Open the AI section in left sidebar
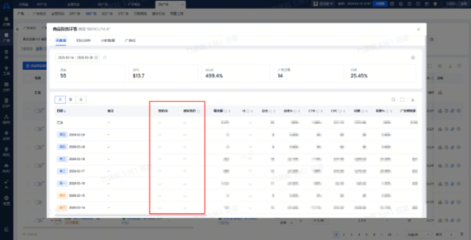 [x=6, y=184]
